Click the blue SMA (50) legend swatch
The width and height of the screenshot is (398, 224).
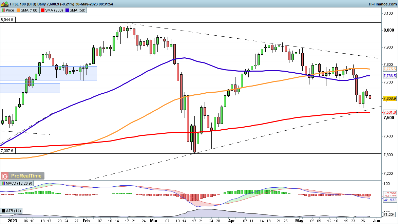[x=67, y=11]
